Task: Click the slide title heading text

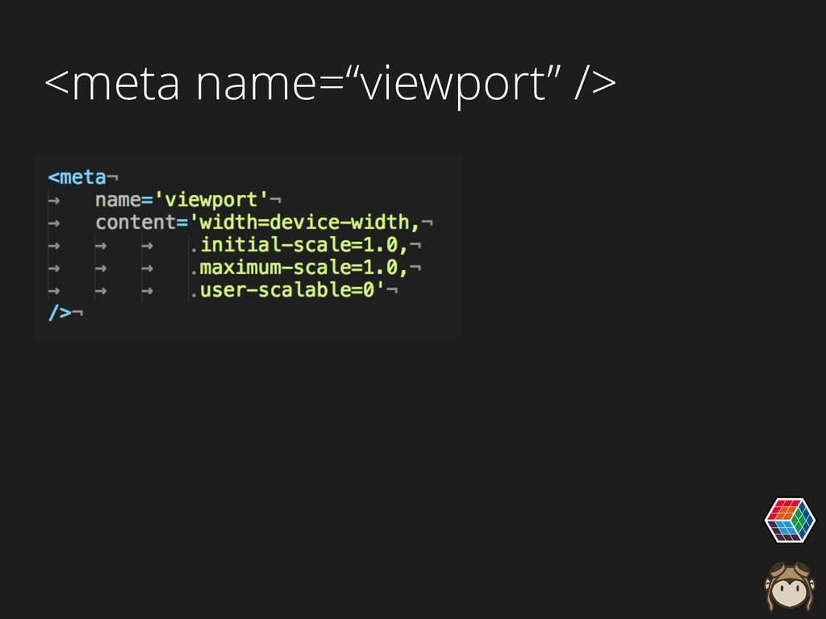Action: click(x=329, y=85)
